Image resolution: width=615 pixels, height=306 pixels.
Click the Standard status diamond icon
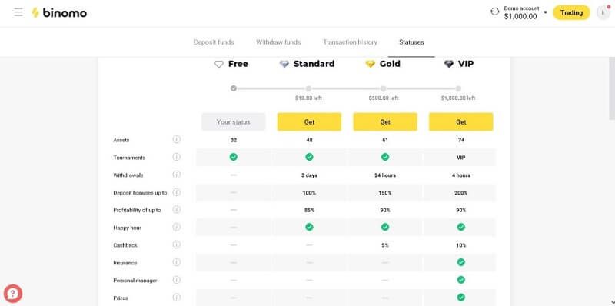tap(284, 64)
